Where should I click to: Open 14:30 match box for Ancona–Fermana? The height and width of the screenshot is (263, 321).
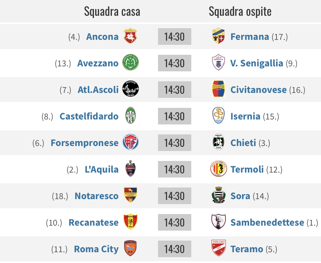coord(174,37)
